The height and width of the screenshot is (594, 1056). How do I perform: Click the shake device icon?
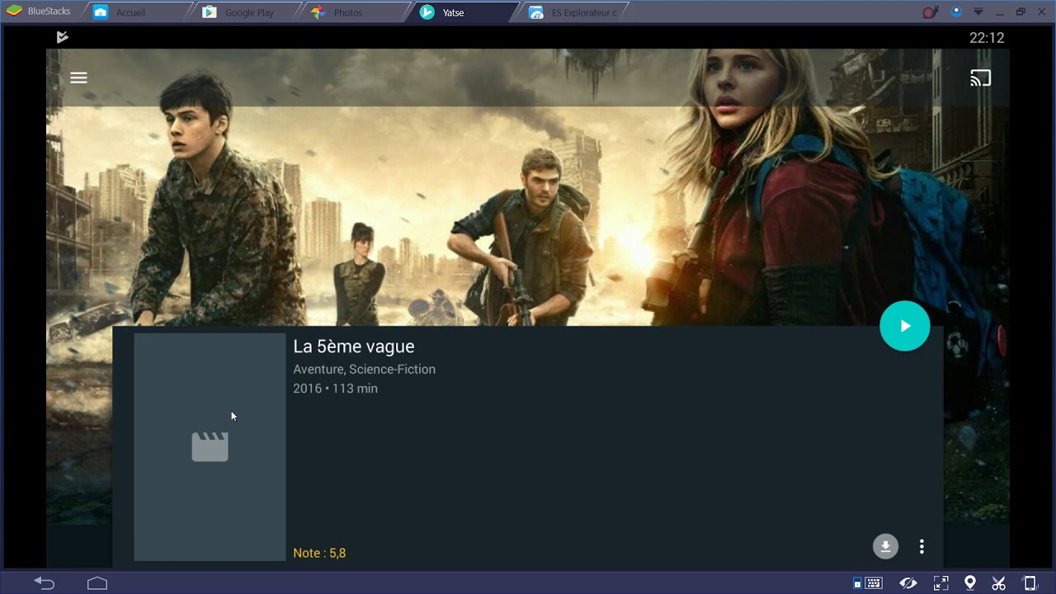[x=1030, y=583]
